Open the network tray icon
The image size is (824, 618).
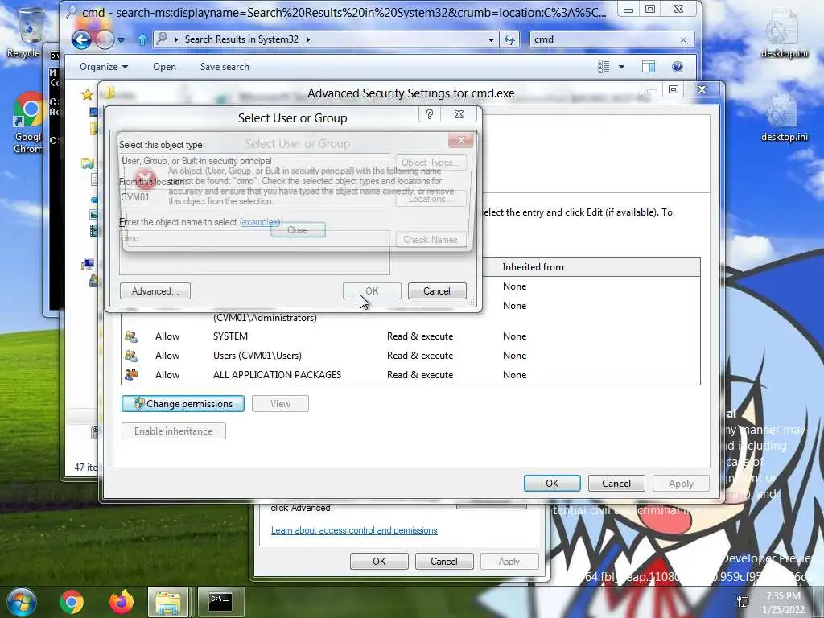743,602
